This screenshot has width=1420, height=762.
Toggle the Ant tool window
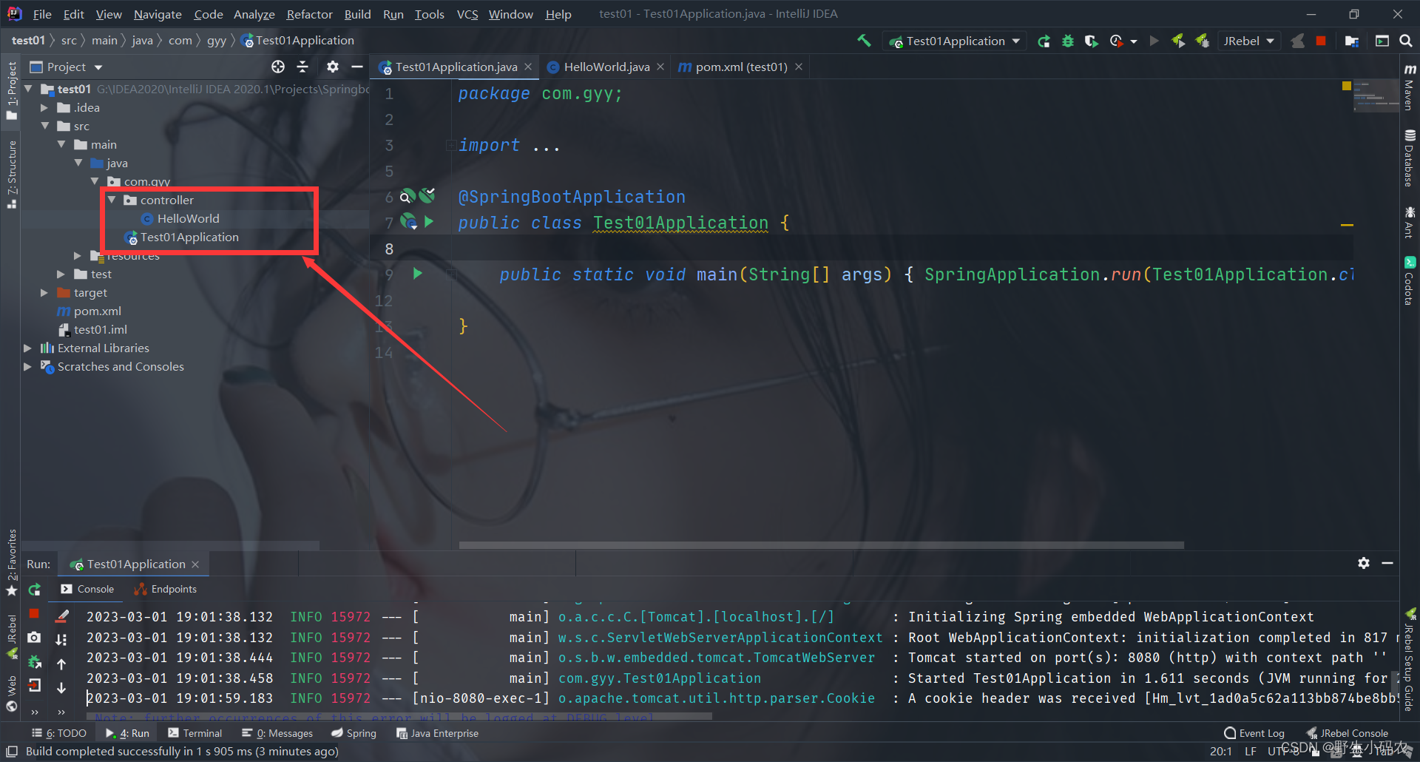tap(1410, 222)
